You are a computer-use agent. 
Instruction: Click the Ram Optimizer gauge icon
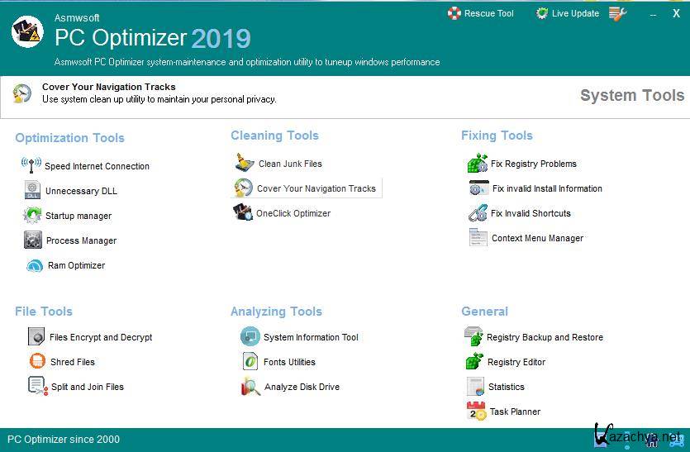point(34,265)
